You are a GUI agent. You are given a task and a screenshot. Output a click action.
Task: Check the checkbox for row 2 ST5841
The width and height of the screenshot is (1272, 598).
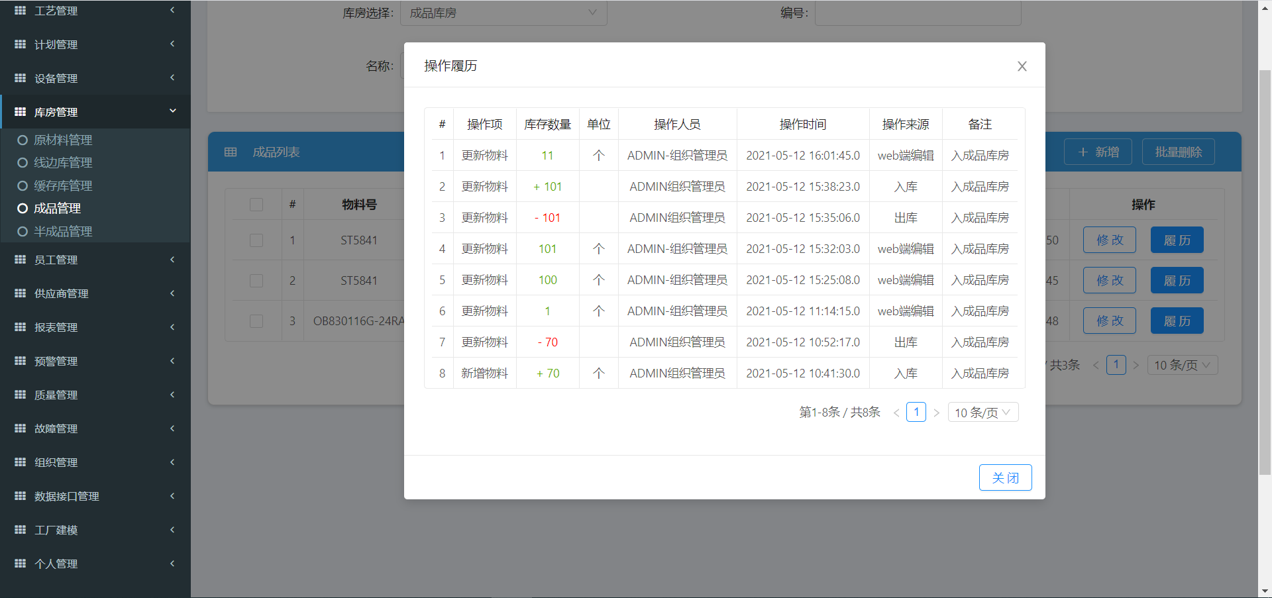[256, 281]
